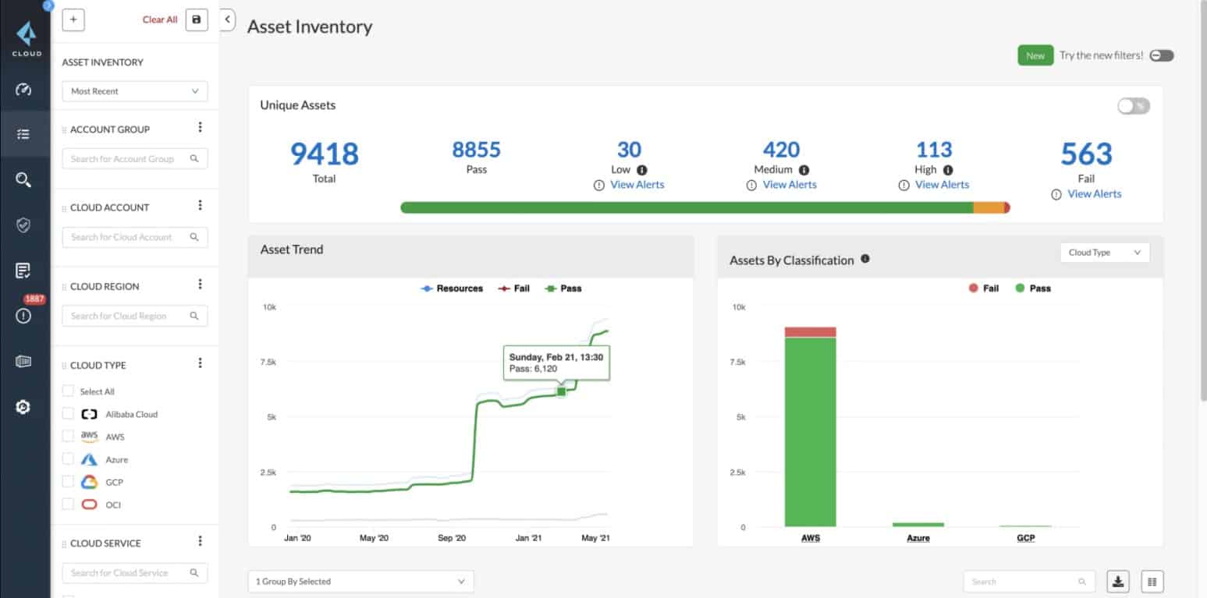
Task: Open Account Group kebab menu
Action: point(200,128)
